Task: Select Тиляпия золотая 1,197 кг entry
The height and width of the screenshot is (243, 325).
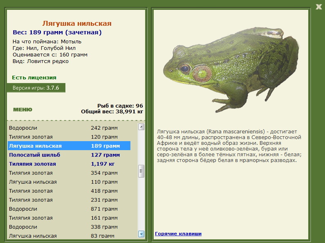Action: 69,164
